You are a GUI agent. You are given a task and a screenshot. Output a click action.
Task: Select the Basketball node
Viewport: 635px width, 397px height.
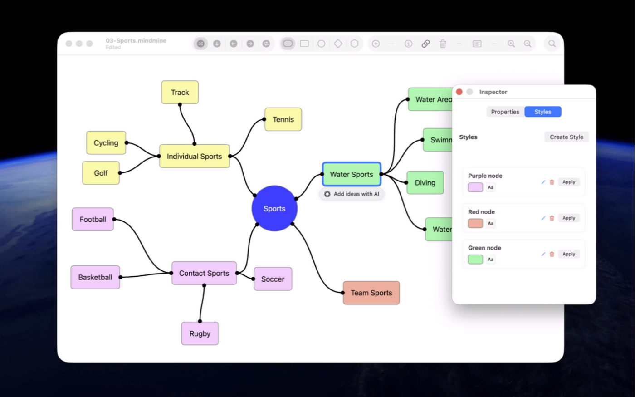[x=95, y=277]
